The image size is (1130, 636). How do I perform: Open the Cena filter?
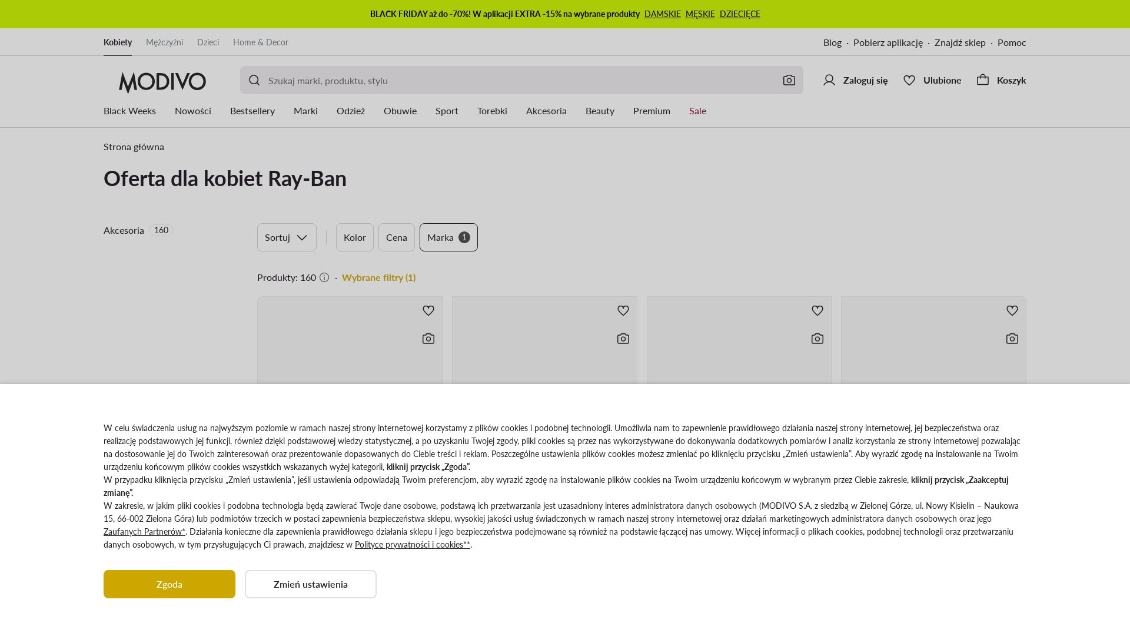tap(397, 237)
